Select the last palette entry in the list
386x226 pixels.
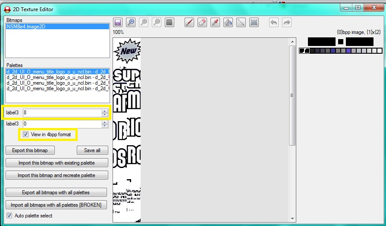pyautogui.click(x=58, y=89)
